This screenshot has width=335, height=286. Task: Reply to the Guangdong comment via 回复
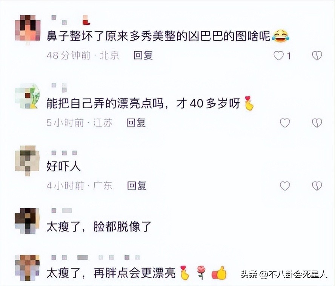pos(137,186)
